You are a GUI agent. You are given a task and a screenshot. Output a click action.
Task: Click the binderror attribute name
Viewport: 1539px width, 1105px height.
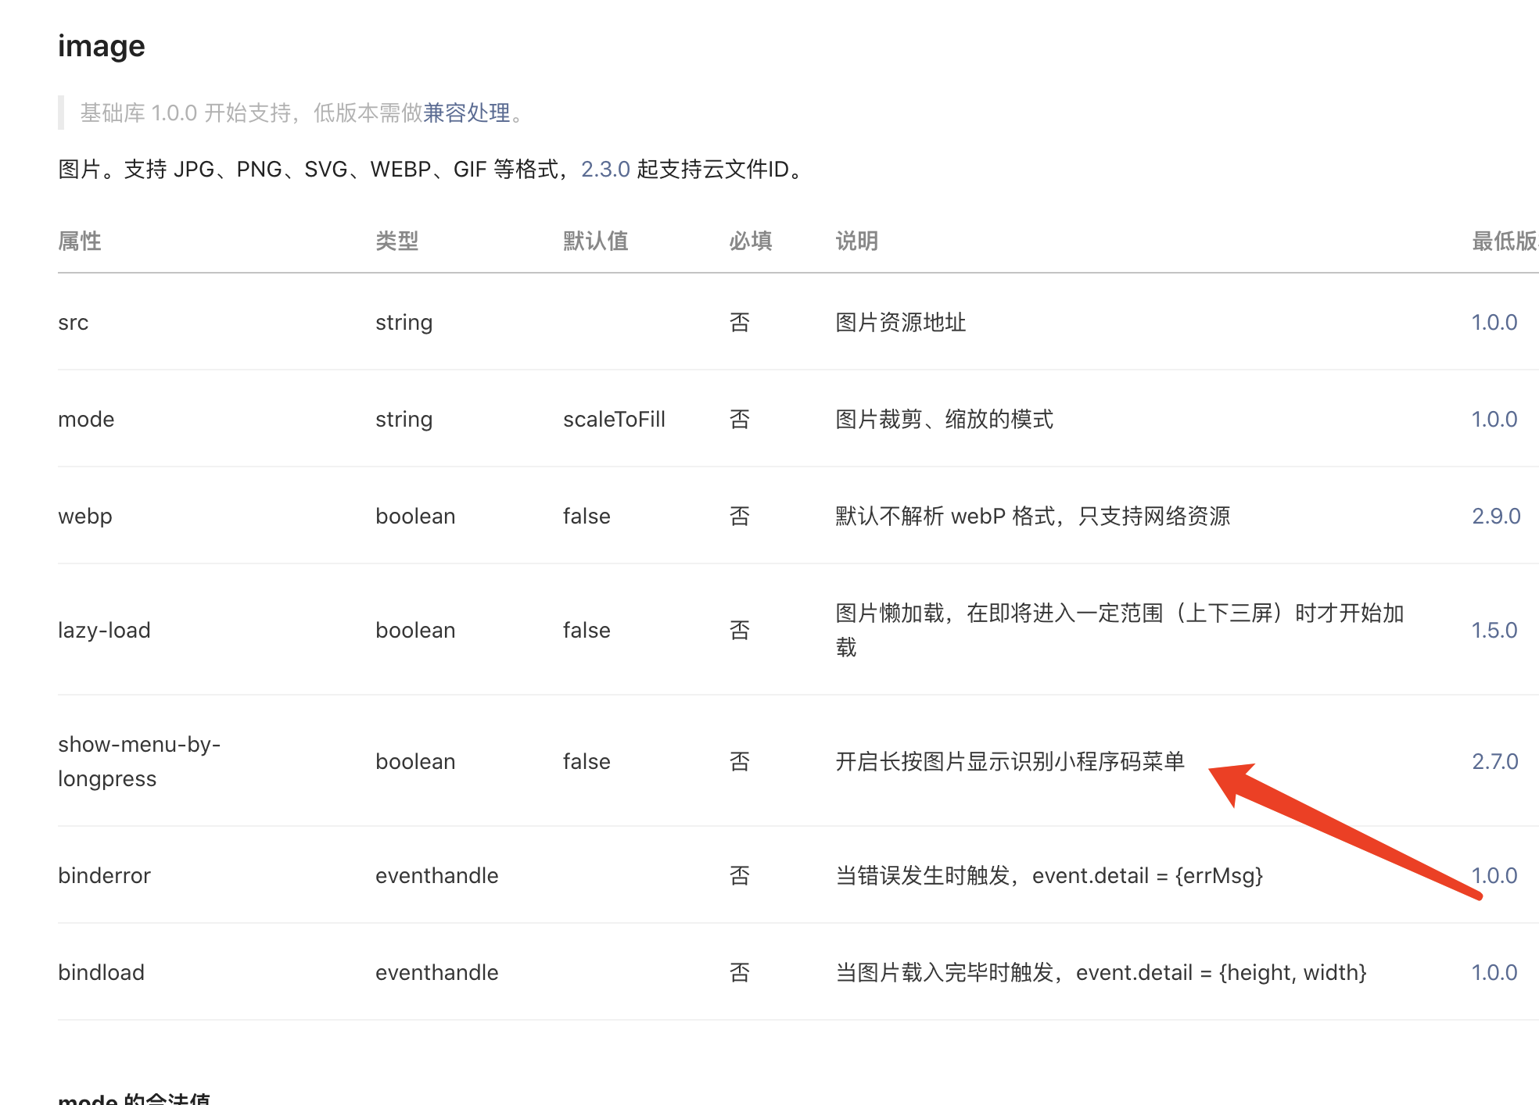tap(104, 876)
